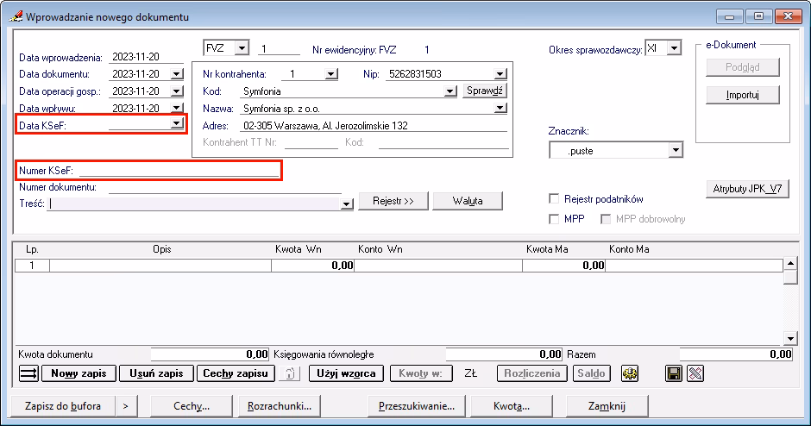Click the Importuj e-Dokument button
Screen dimensions: 811x426
click(x=742, y=95)
